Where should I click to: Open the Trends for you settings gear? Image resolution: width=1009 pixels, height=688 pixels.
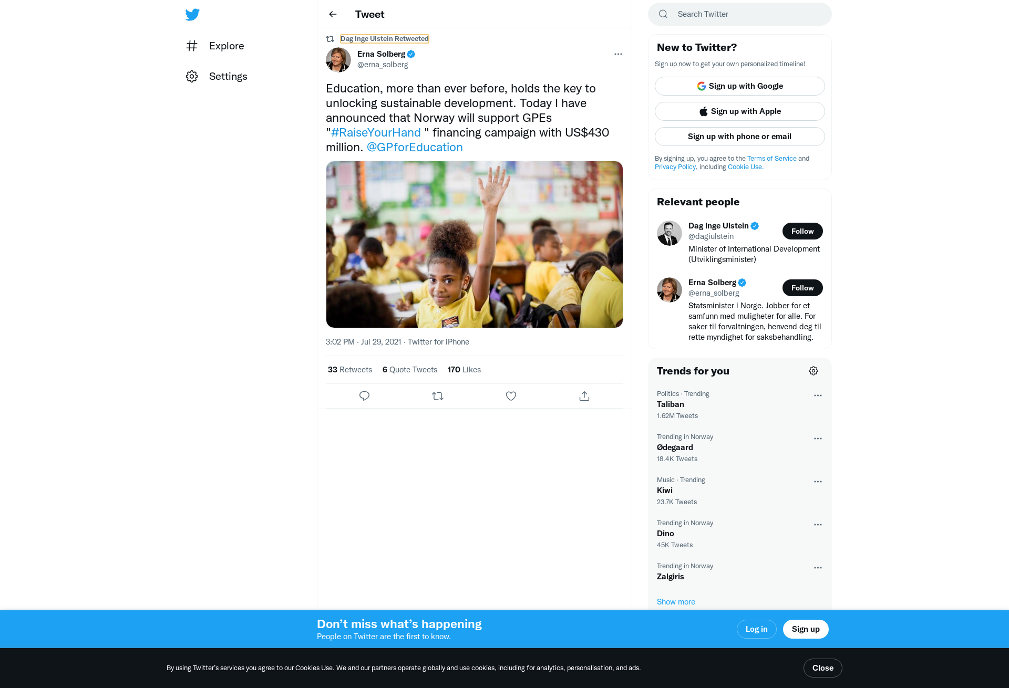814,371
